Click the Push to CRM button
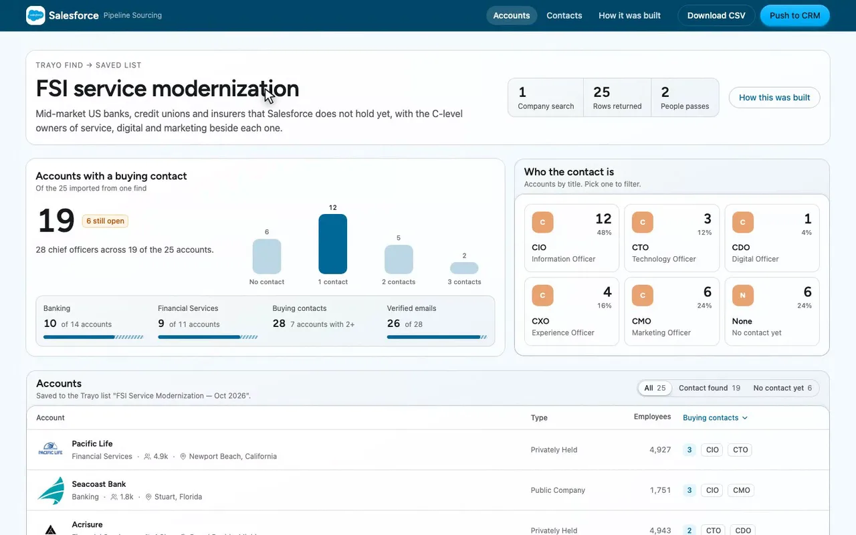The image size is (856, 535). (794, 15)
